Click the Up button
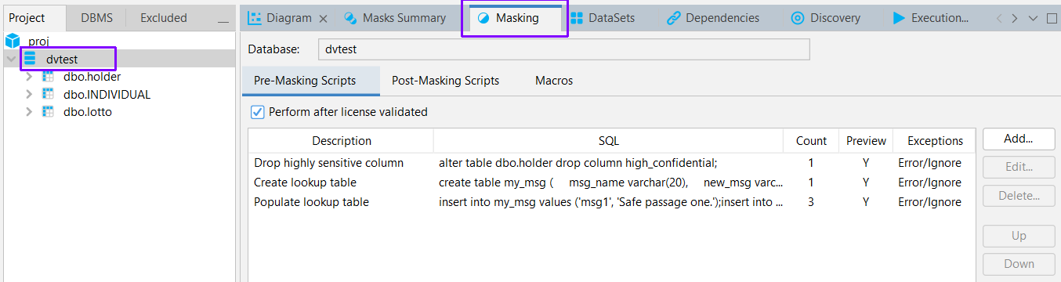 click(1019, 236)
